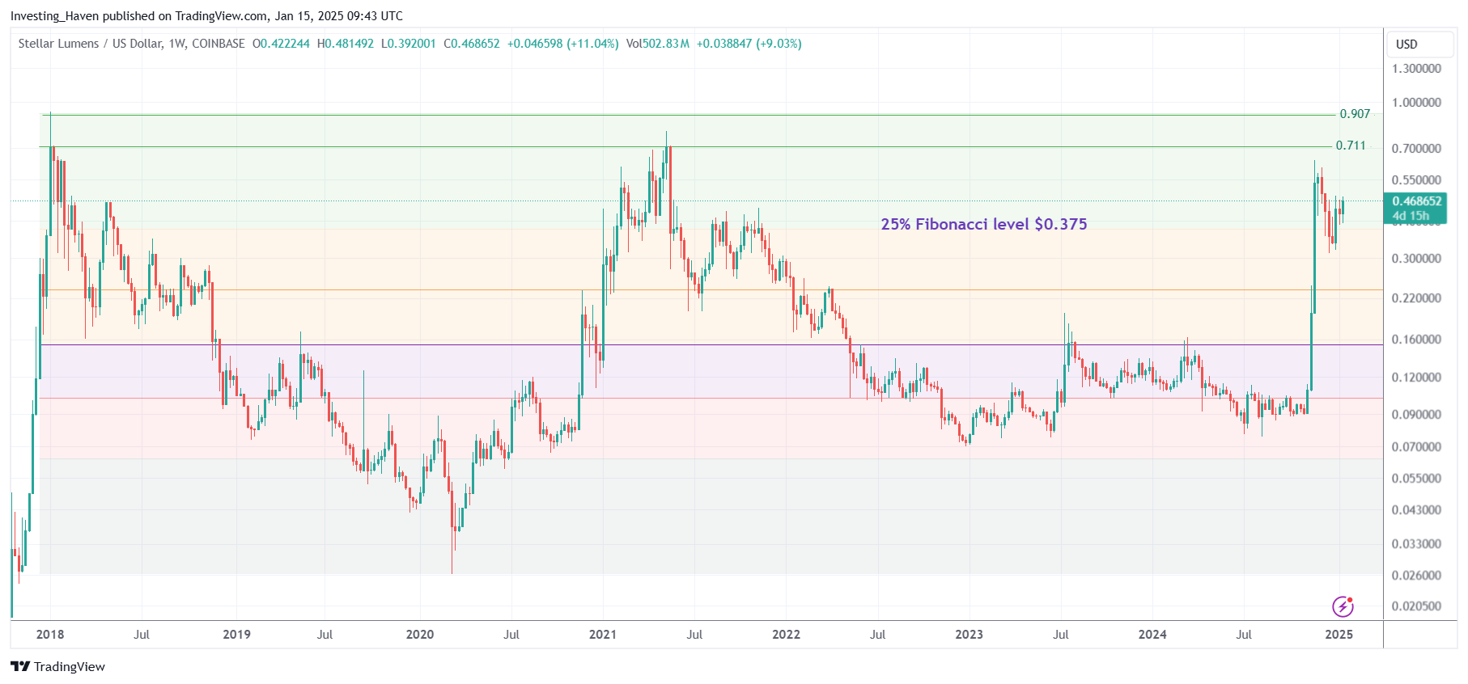Click the 0.300000 price axis label
The image size is (1468, 684).
coord(1416,259)
